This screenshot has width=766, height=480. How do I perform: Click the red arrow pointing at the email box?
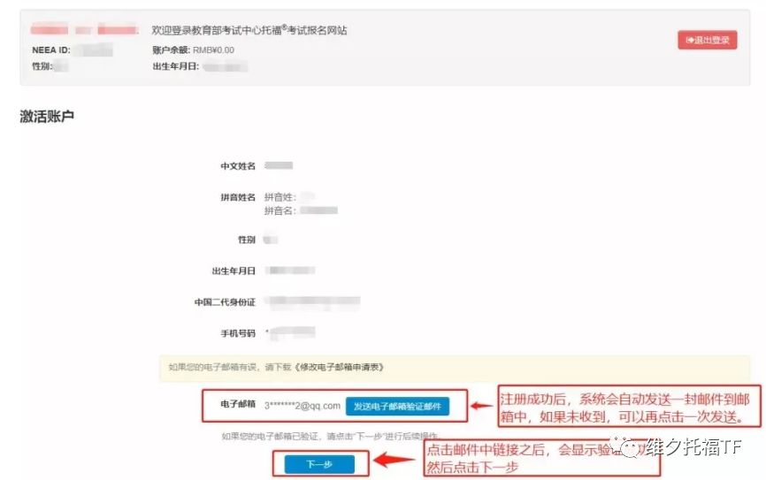[x=482, y=406]
